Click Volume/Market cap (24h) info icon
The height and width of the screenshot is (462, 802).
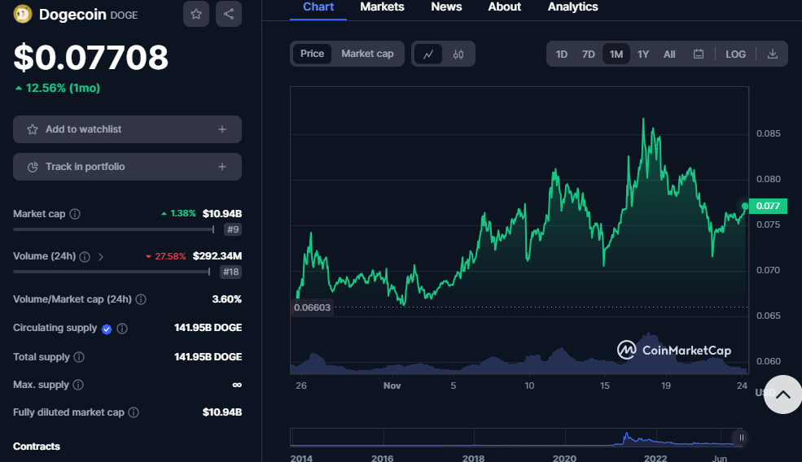141,299
